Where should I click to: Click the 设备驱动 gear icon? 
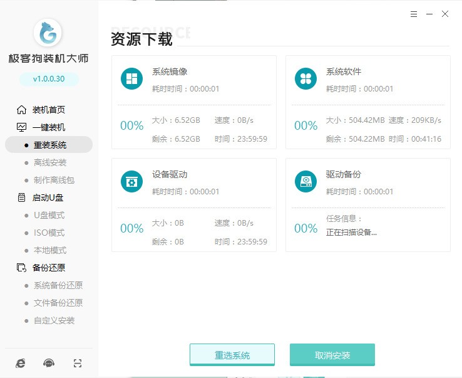tap(131, 181)
